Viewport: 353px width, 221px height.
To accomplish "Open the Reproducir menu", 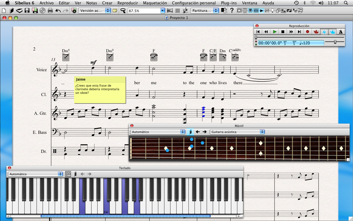I will click(x=128, y=3).
